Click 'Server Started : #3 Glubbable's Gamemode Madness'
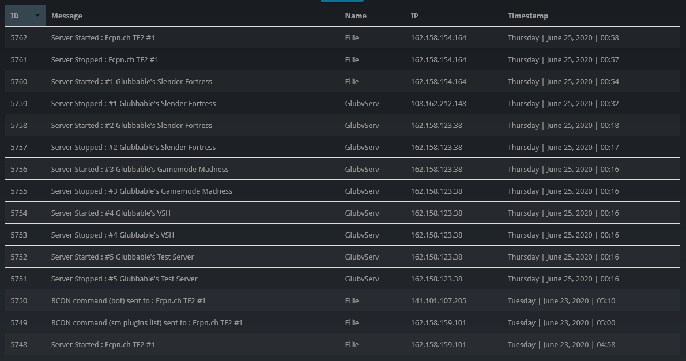This screenshot has height=361, width=686. 140,169
